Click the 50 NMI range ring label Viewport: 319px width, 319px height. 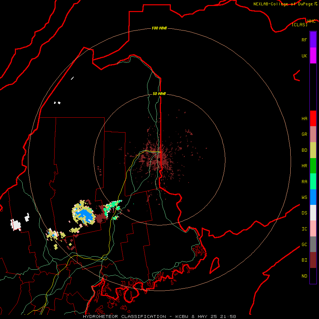[x=159, y=94]
